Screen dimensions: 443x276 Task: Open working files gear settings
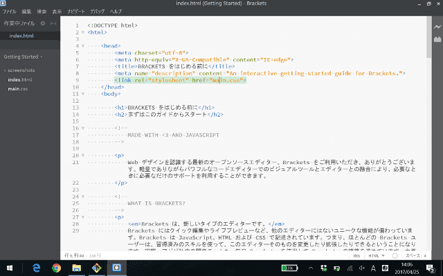tap(43, 23)
